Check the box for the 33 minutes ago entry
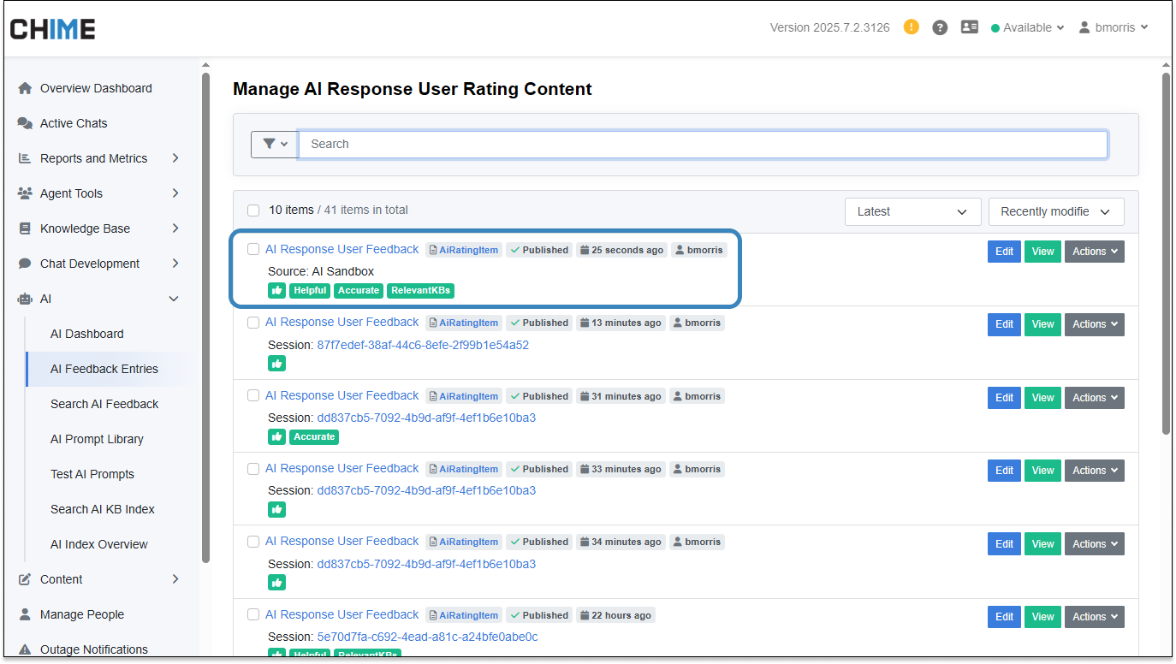Image resolution: width=1176 pixels, height=664 pixels. coord(253,468)
